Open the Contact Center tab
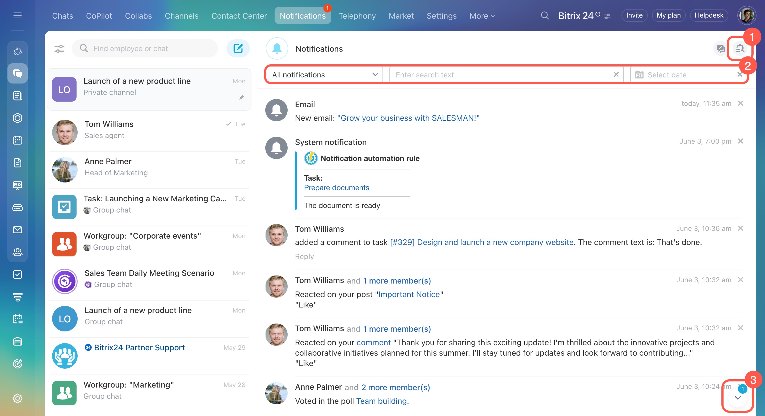Image resolution: width=765 pixels, height=416 pixels. (x=239, y=16)
